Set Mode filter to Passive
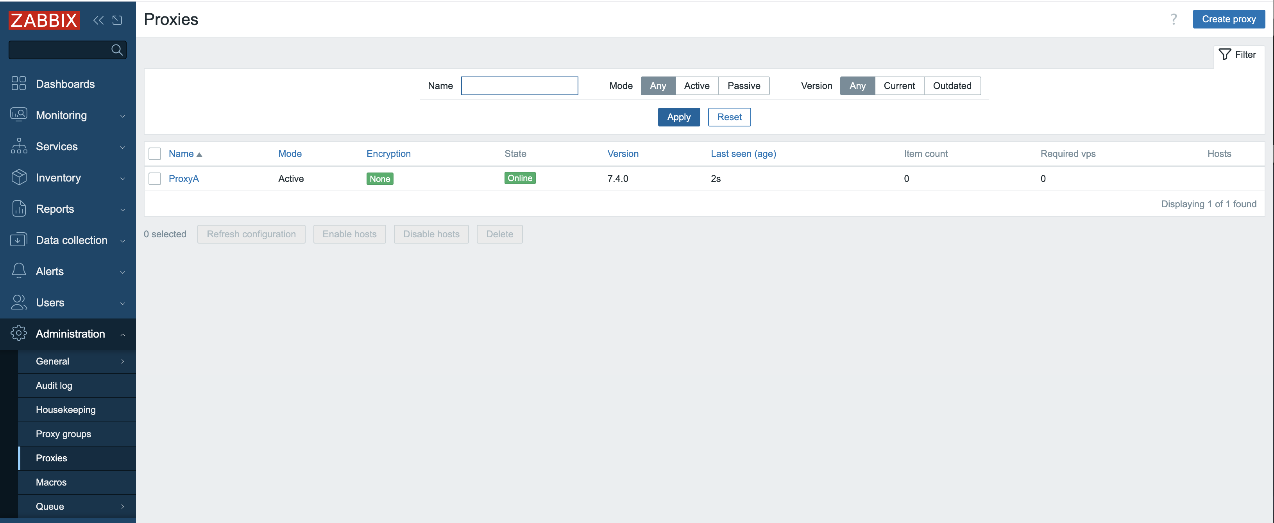1274x523 pixels. (743, 86)
